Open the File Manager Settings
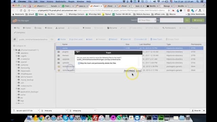217x122 pixels. click(198, 20)
